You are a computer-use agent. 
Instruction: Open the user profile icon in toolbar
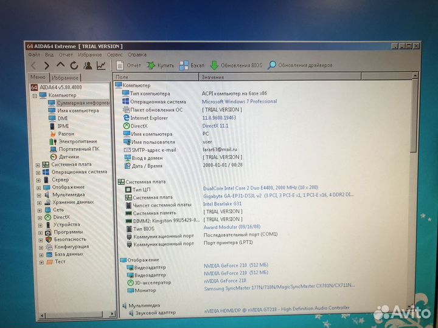(x=88, y=65)
